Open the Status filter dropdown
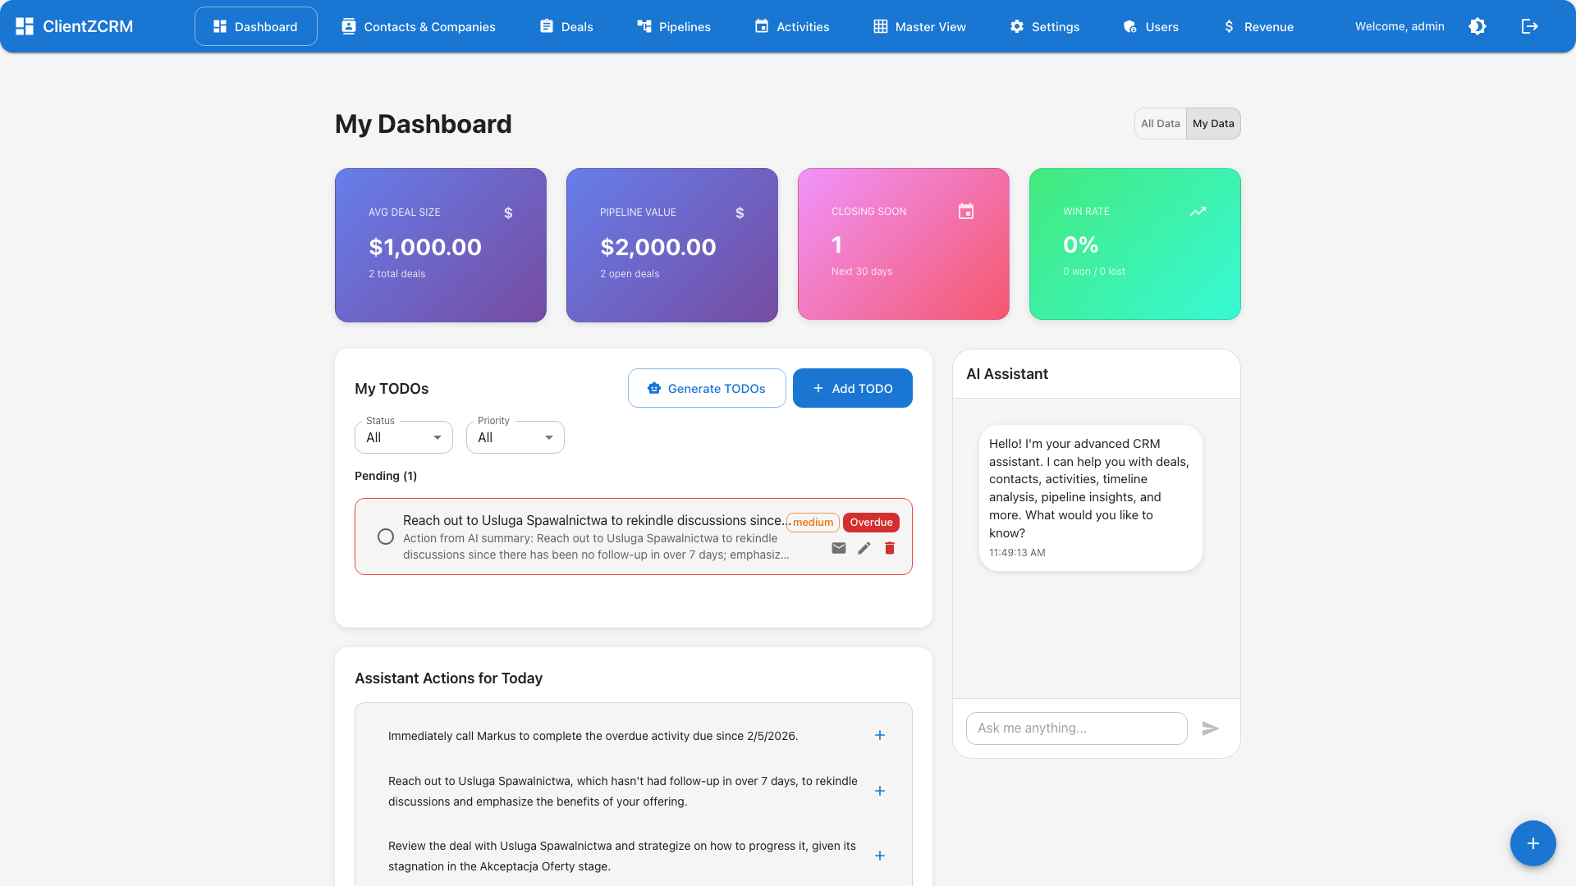 click(402, 436)
